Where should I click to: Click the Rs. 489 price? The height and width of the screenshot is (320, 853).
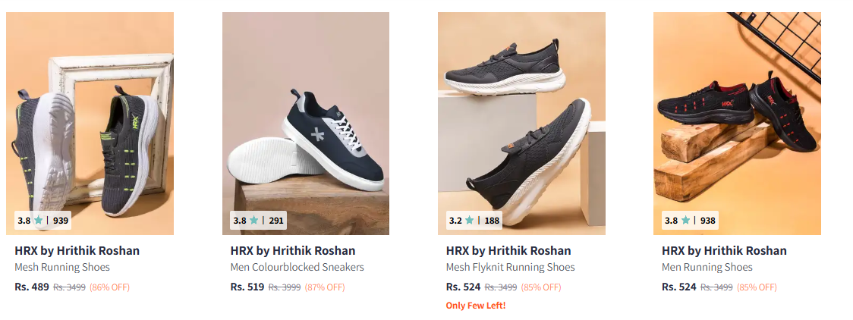click(x=31, y=287)
